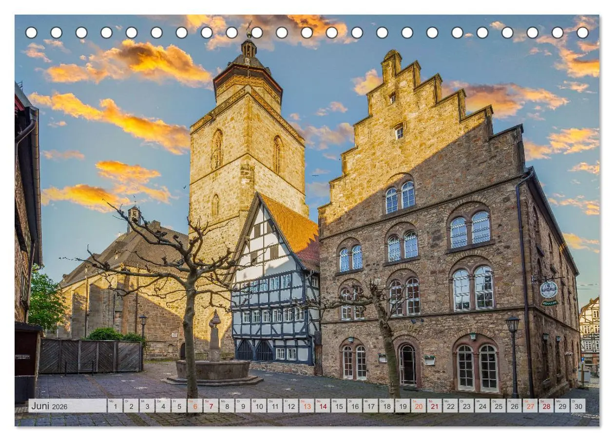Click Friday 5 day cell

(x=179, y=406)
